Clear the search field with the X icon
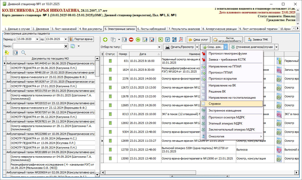 point(66,46)
